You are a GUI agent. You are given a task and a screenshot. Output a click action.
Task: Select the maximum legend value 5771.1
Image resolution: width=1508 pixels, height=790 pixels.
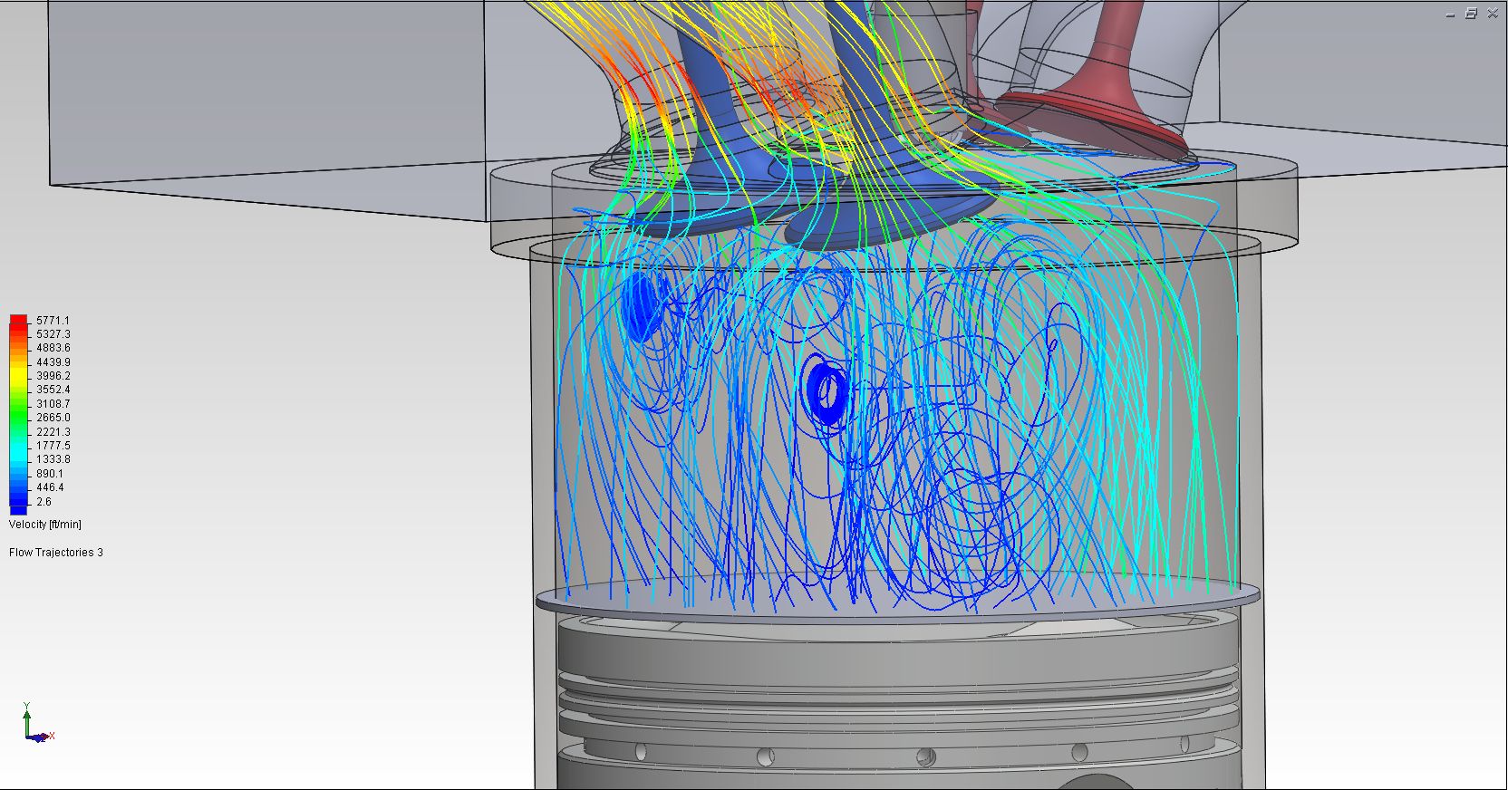click(x=53, y=321)
